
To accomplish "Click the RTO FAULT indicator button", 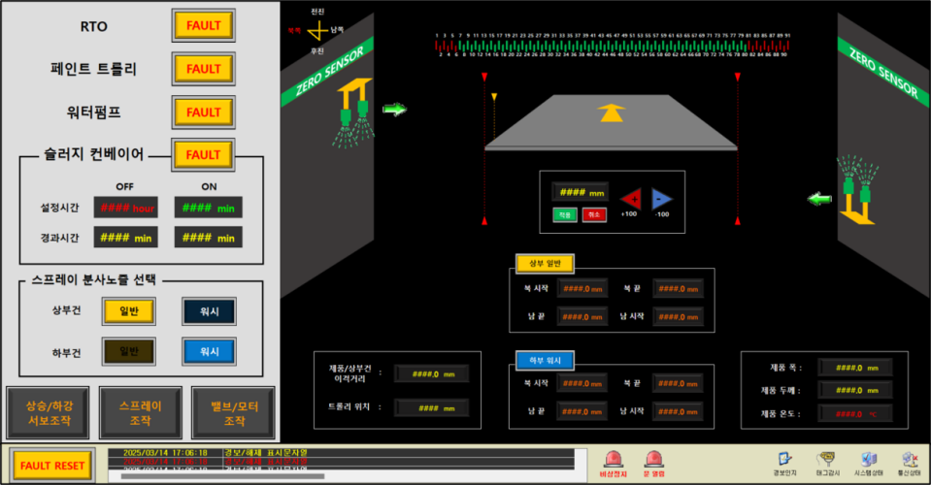I will click(203, 26).
